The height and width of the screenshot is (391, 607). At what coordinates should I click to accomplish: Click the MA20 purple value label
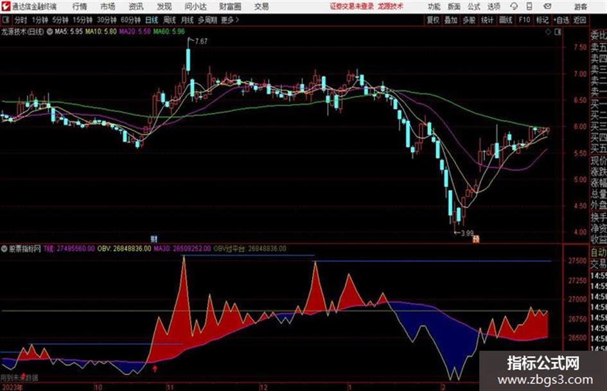click(135, 31)
